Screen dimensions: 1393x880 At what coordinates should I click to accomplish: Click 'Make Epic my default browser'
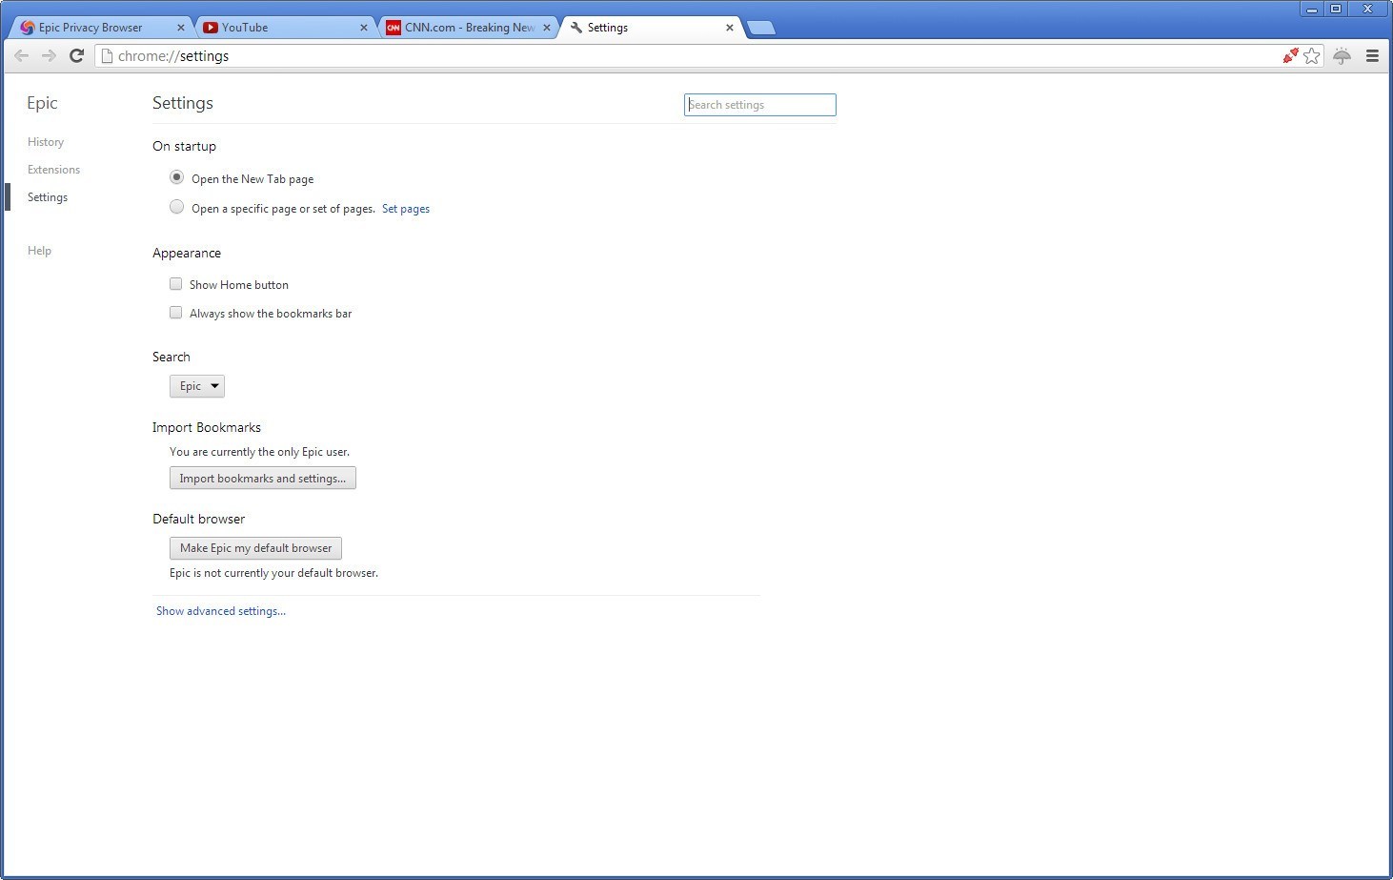(254, 547)
